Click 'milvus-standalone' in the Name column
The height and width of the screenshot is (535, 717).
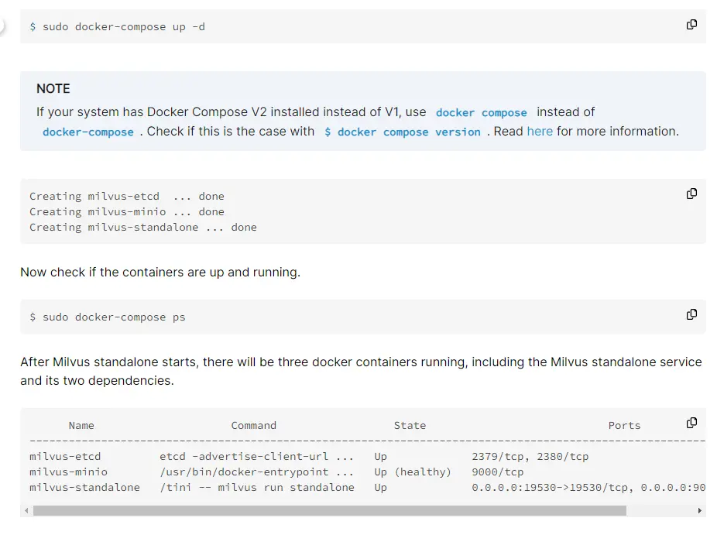click(x=84, y=488)
